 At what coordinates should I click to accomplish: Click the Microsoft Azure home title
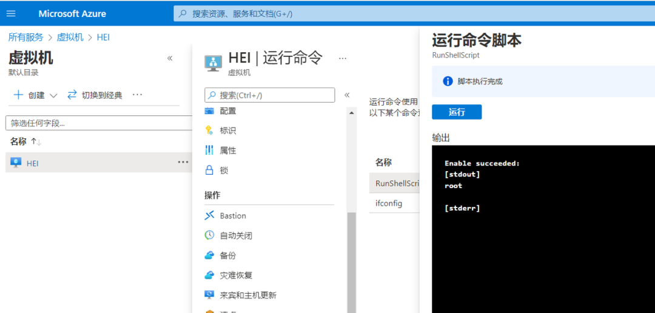(72, 14)
